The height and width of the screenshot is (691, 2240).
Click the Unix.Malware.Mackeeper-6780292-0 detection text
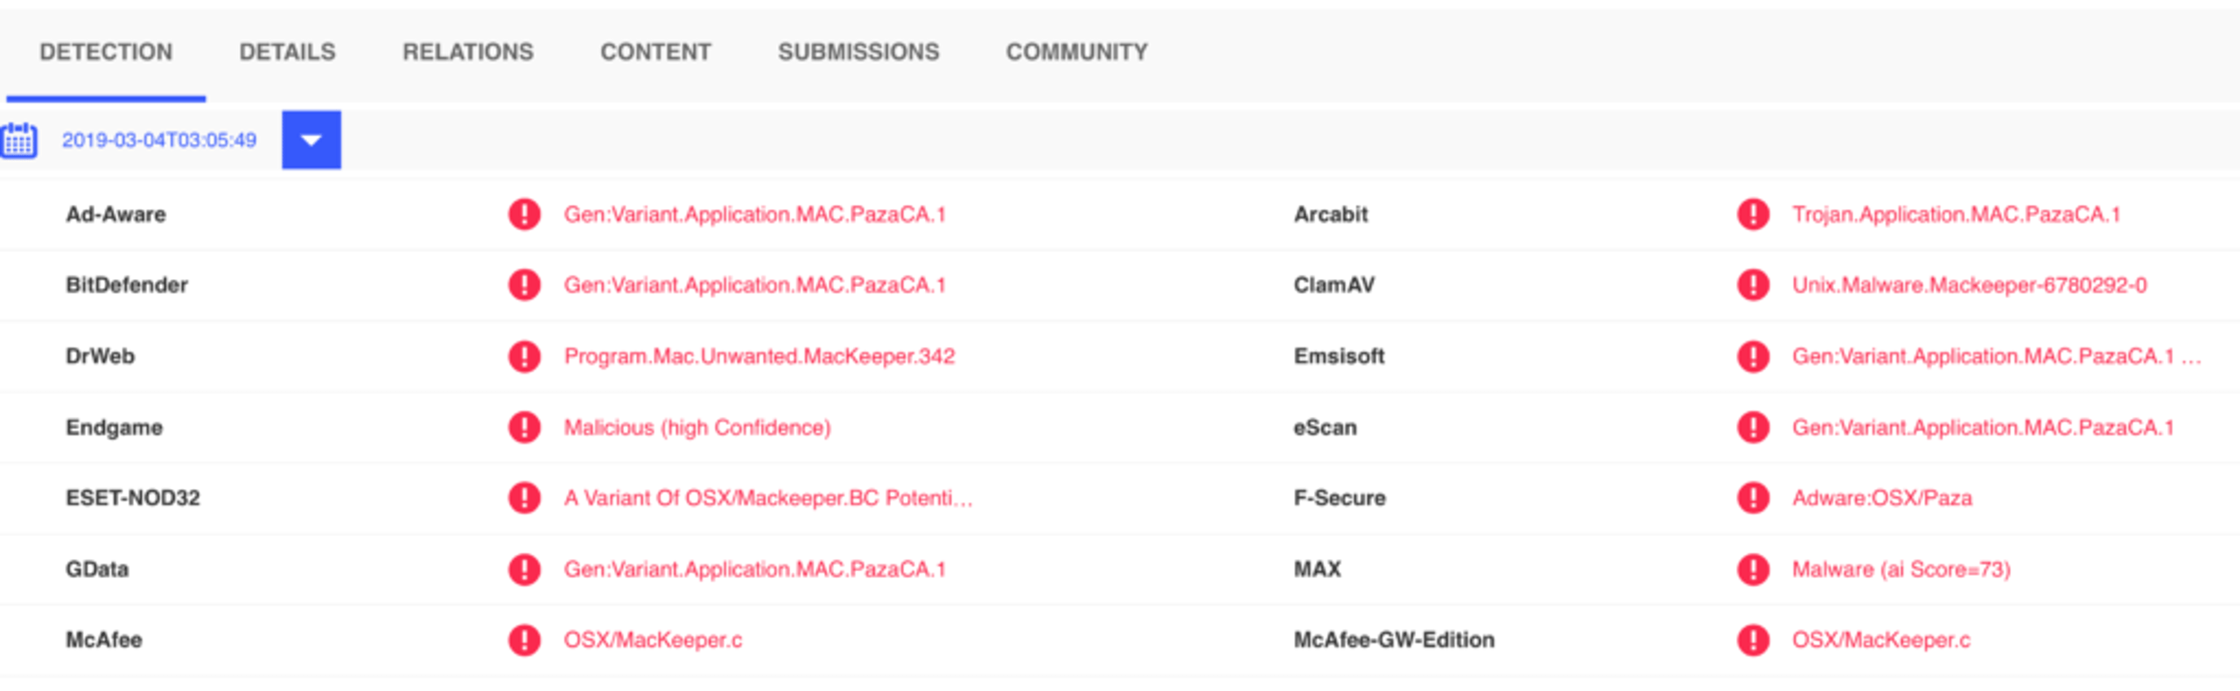pos(1970,285)
